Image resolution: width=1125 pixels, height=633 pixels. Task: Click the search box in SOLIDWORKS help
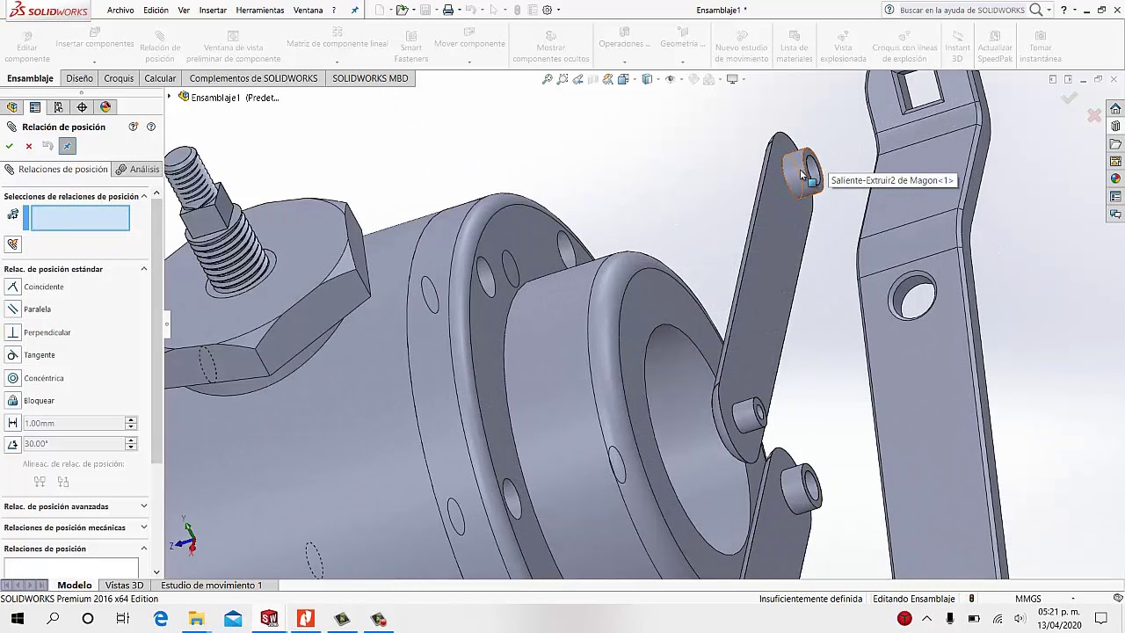click(962, 10)
